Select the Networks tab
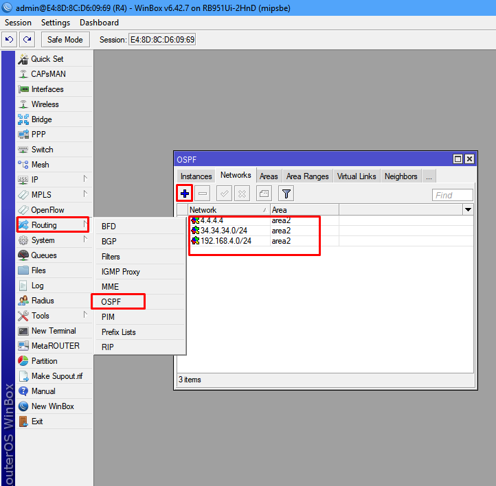The image size is (496, 486). pyautogui.click(x=236, y=175)
